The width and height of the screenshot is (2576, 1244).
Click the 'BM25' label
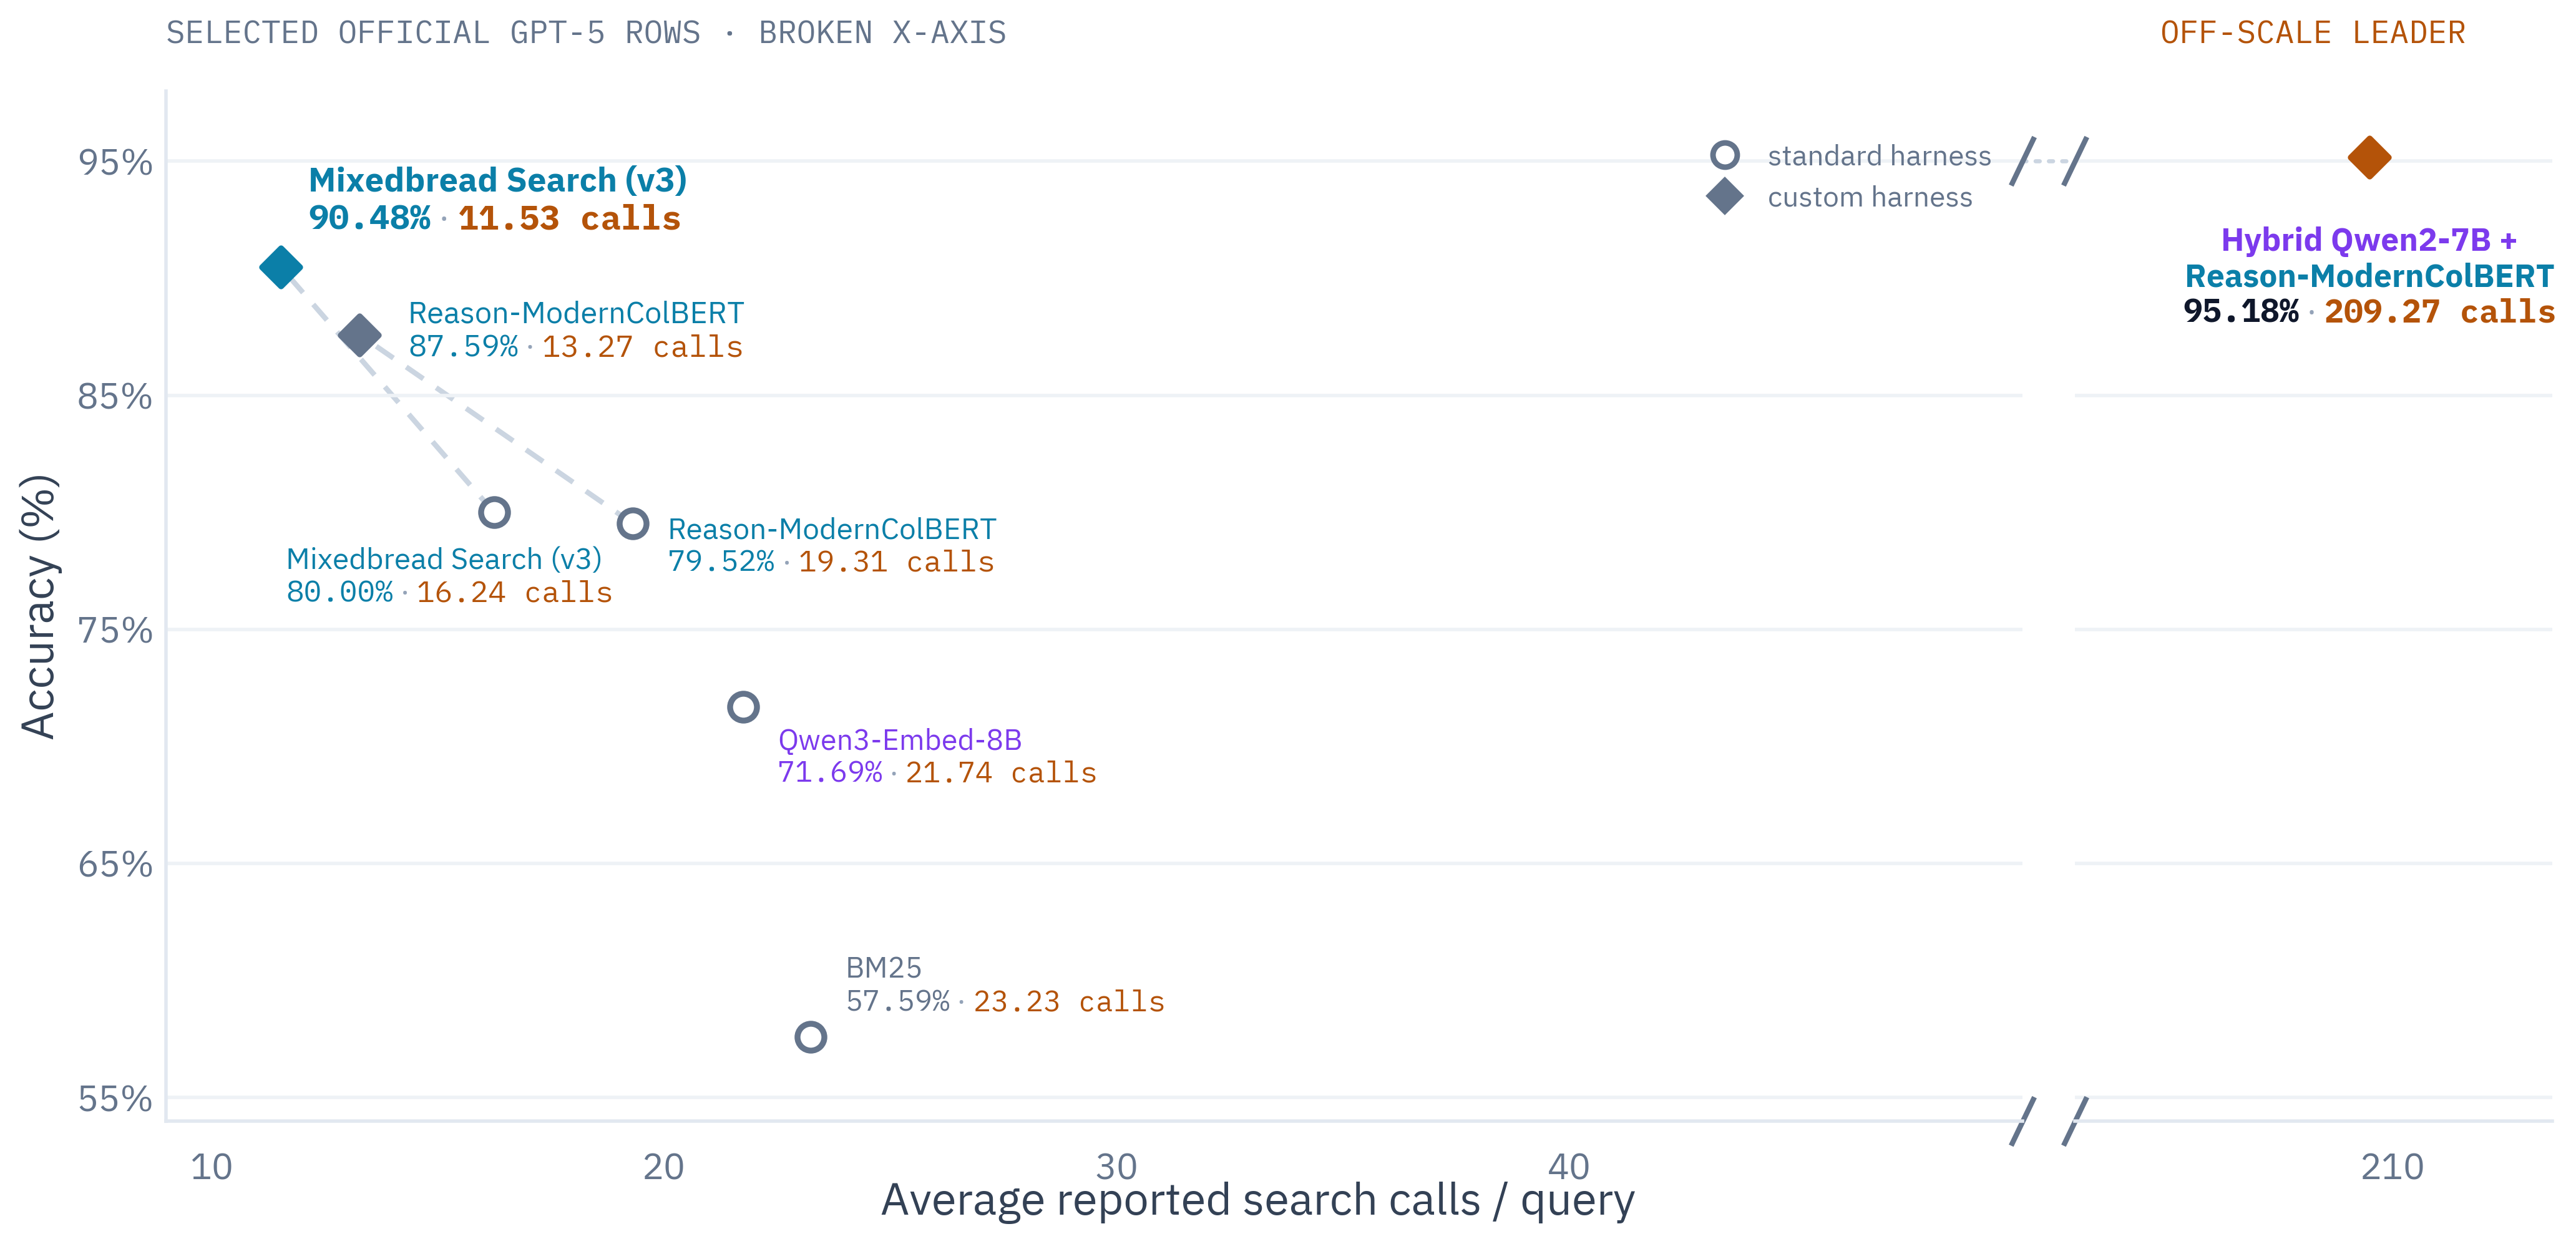[x=884, y=968]
